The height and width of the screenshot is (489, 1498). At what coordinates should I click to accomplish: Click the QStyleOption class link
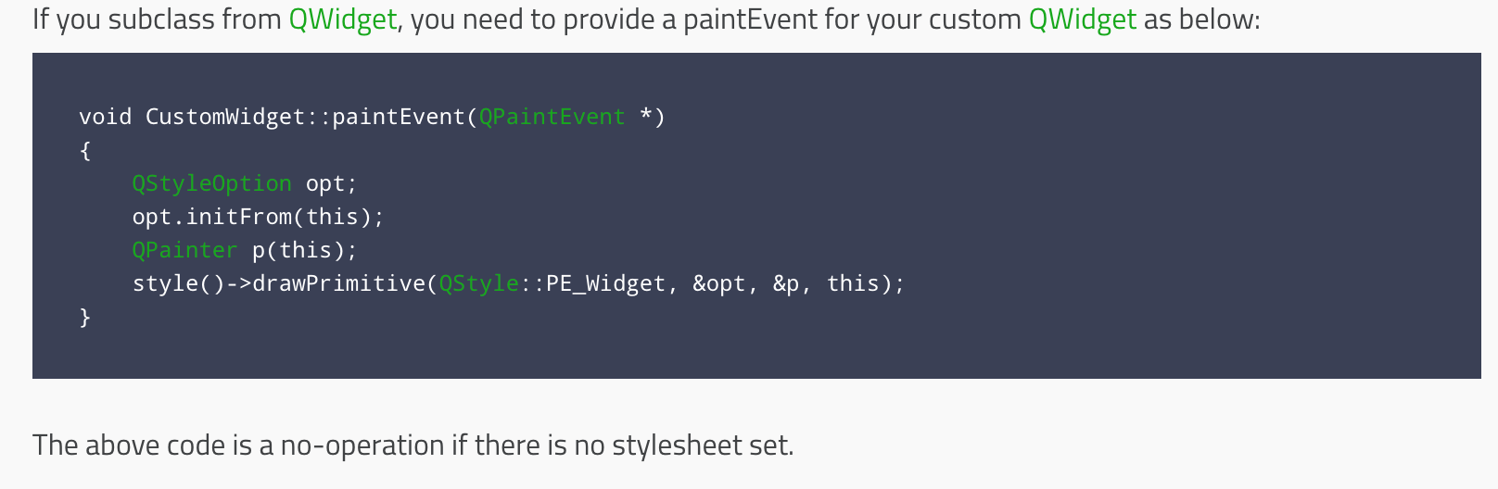click(211, 183)
